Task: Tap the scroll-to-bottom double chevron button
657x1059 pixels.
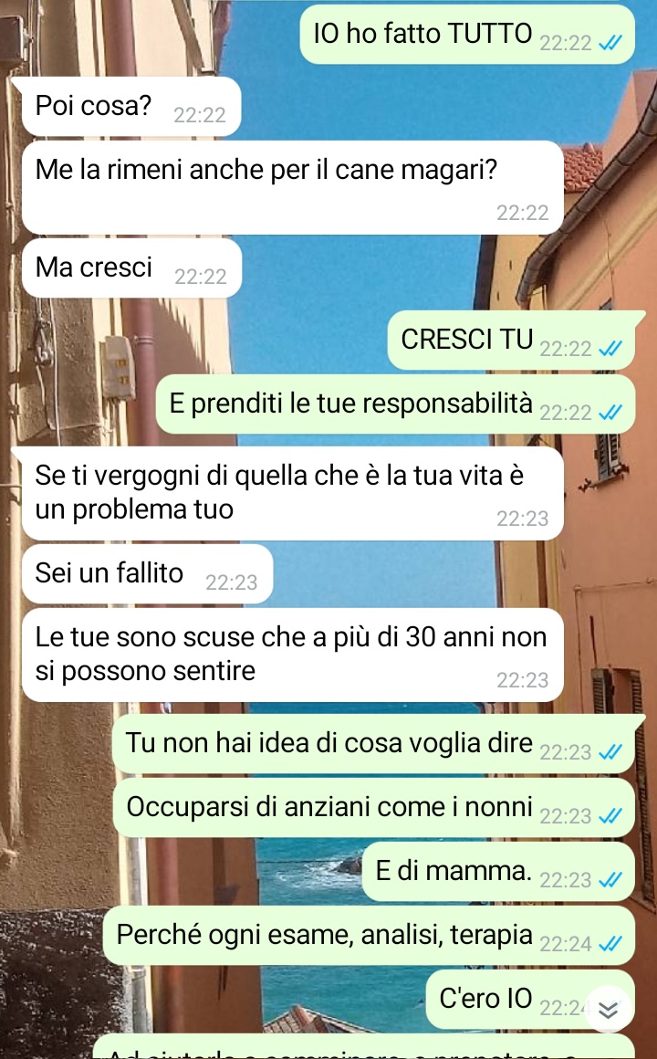Action: [x=608, y=1009]
